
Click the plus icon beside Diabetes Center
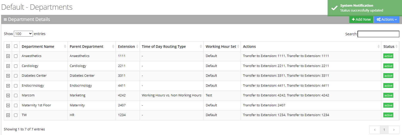coord(8,76)
